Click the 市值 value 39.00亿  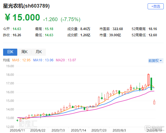115,35
